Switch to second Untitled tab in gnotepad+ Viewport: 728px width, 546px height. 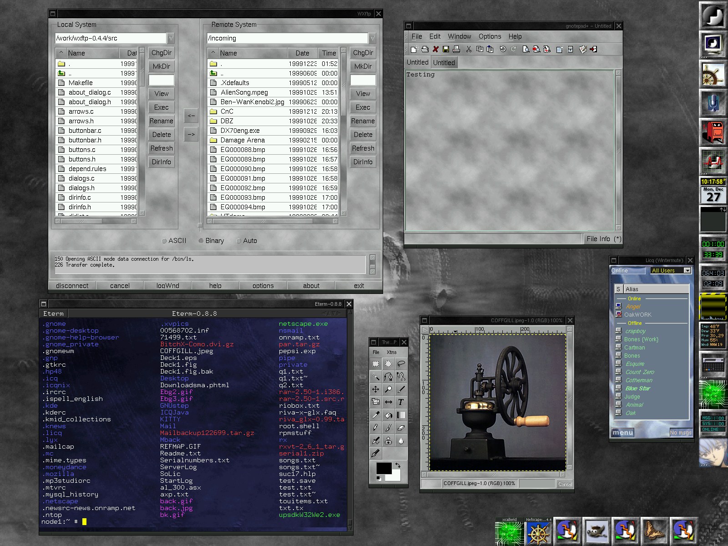click(x=444, y=63)
